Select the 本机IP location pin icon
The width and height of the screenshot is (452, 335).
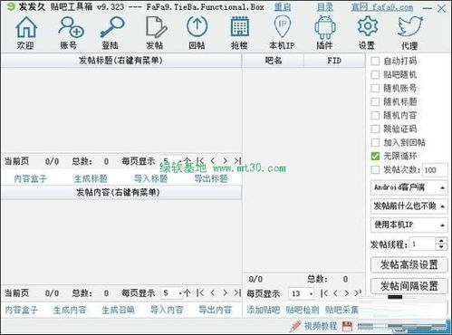click(x=283, y=27)
